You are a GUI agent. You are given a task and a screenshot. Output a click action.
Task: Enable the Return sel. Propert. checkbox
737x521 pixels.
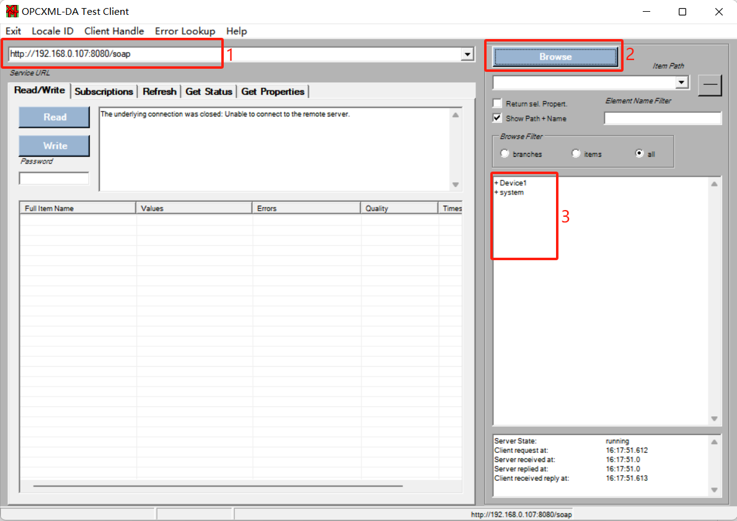[497, 103]
